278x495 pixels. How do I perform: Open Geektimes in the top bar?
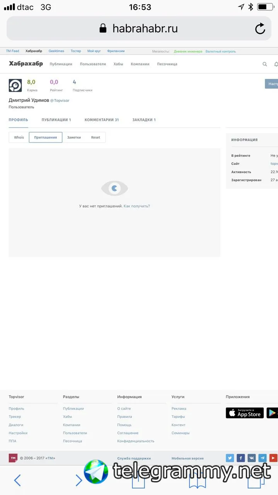pos(56,51)
